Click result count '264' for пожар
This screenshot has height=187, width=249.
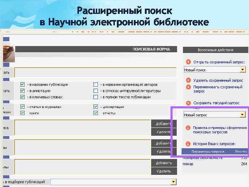click(244, 164)
